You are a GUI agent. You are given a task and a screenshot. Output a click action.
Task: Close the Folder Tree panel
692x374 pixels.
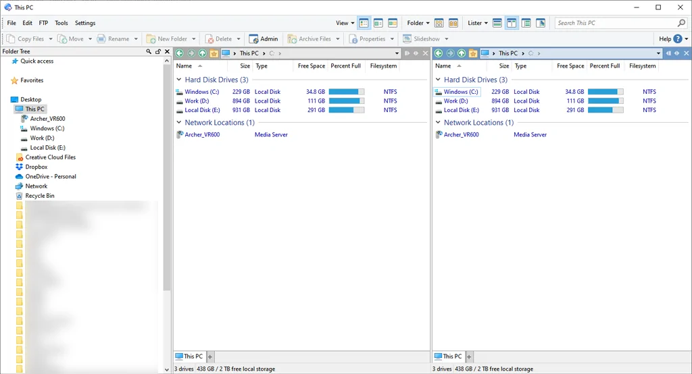tap(167, 51)
